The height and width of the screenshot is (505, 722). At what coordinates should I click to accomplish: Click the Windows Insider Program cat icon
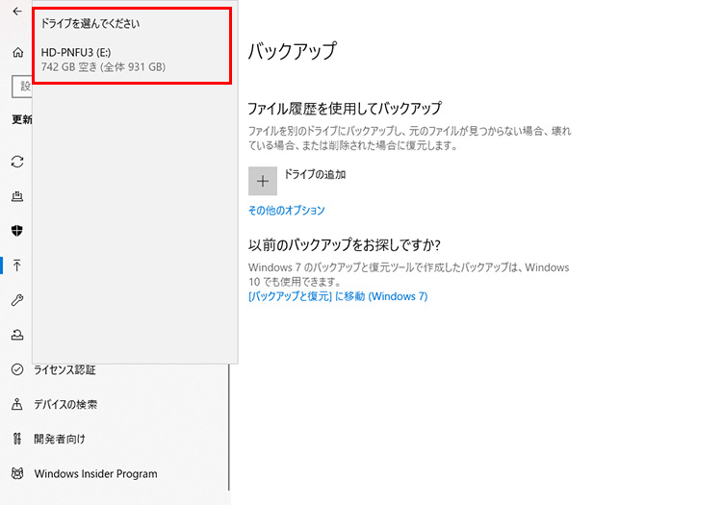coord(16,473)
